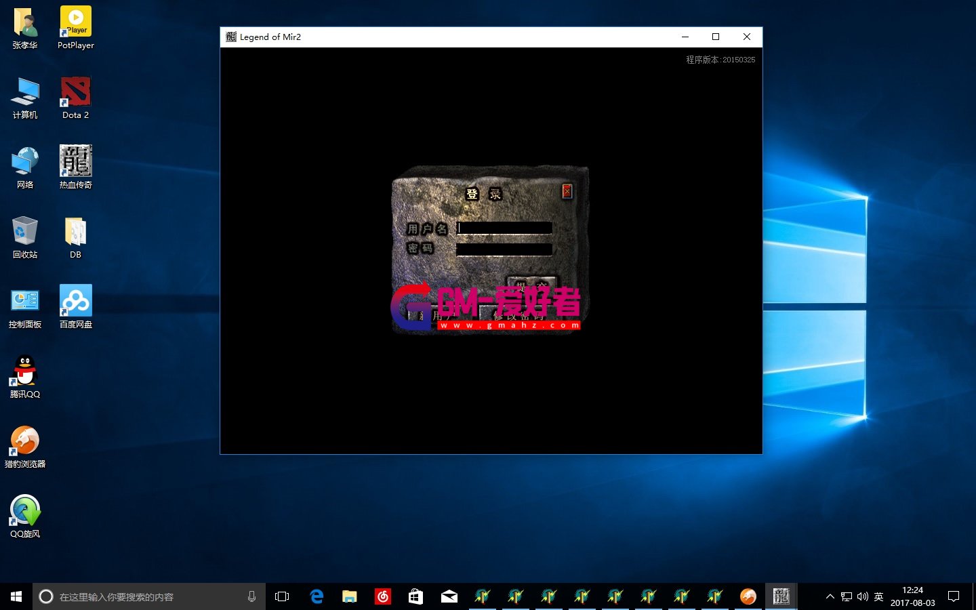This screenshot has height=610, width=976.
Task: Launch Microsoft Edge from the taskbar
Action: coord(316,596)
